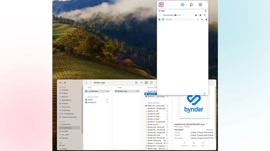The height and width of the screenshot is (151, 270).
Task: Open Documents in Finder sidebar
Action: 66,107
